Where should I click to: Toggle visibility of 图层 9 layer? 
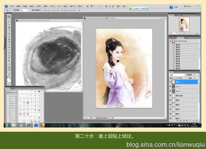pos(170,100)
